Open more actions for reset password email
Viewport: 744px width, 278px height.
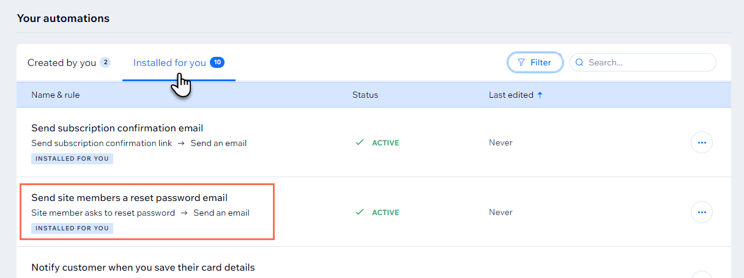pyautogui.click(x=702, y=212)
